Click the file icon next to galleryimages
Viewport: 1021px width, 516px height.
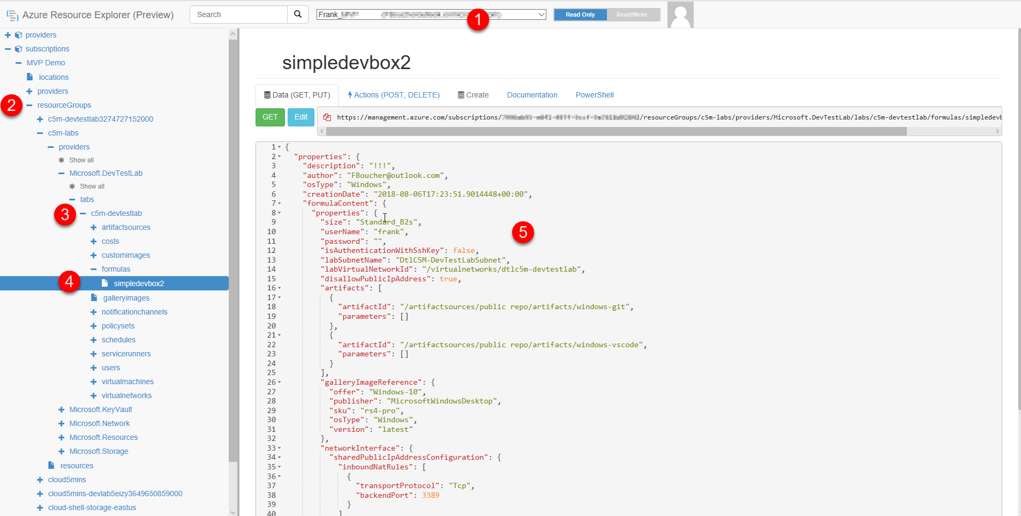94,298
